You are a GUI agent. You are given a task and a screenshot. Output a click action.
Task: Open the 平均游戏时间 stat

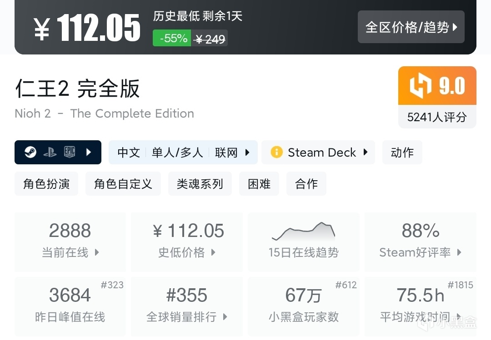pos(420,306)
